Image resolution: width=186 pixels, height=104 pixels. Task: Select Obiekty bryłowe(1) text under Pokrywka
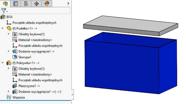click(x=32, y=69)
